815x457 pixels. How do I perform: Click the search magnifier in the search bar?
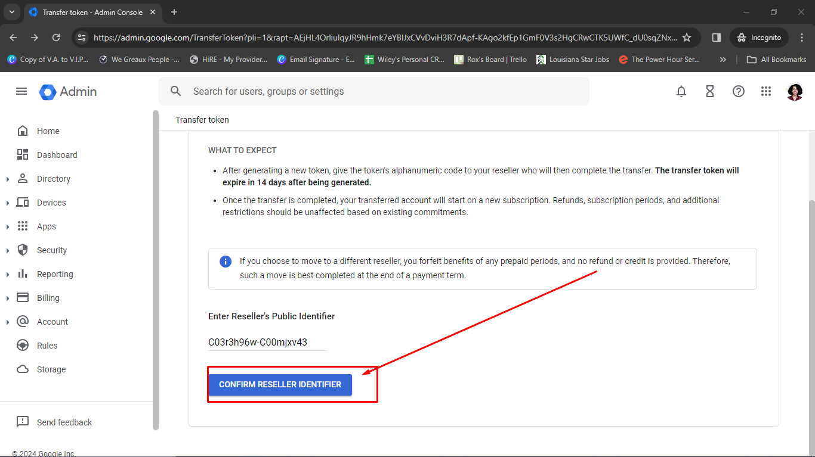pos(175,91)
